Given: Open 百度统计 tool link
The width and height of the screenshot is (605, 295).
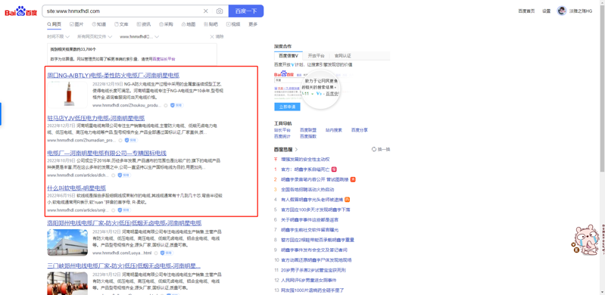Looking at the screenshot, I should [x=282, y=136].
